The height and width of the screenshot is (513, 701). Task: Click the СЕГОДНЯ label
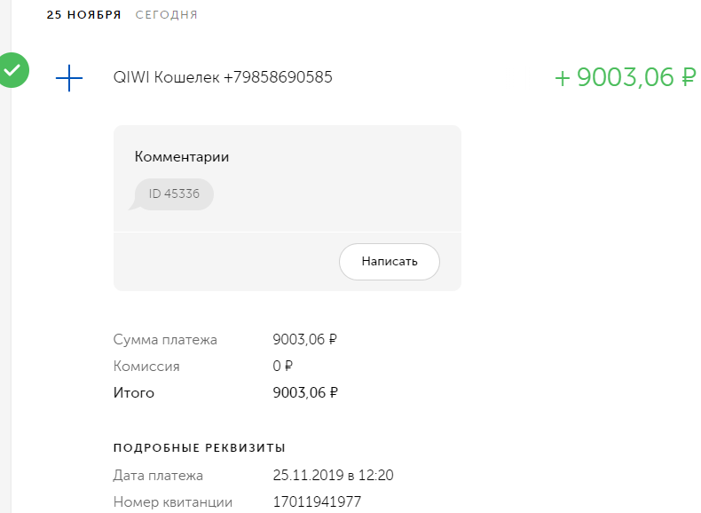click(167, 15)
